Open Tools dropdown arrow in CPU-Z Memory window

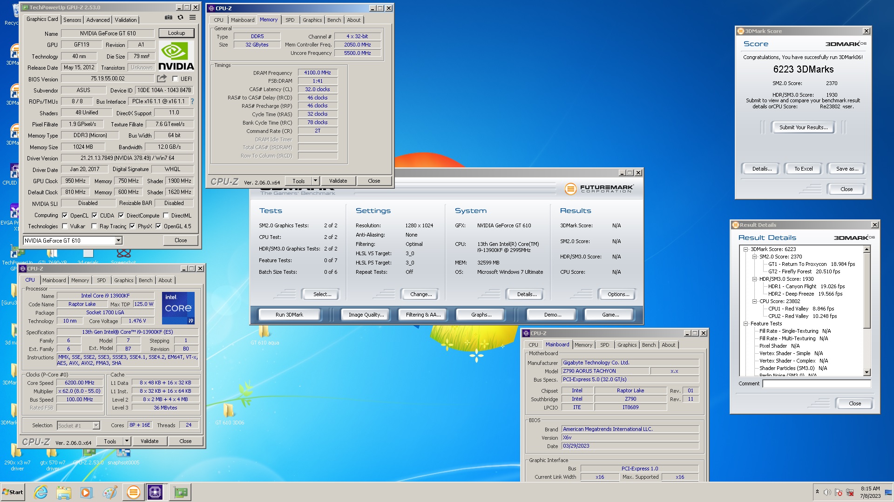pyautogui.click(x=315, y=181)
